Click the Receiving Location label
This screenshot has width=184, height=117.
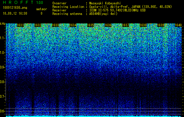tap(68, 7)
